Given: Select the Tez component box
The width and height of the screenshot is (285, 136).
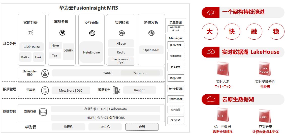Looking at the screenshot, I should tap(55, 56).
